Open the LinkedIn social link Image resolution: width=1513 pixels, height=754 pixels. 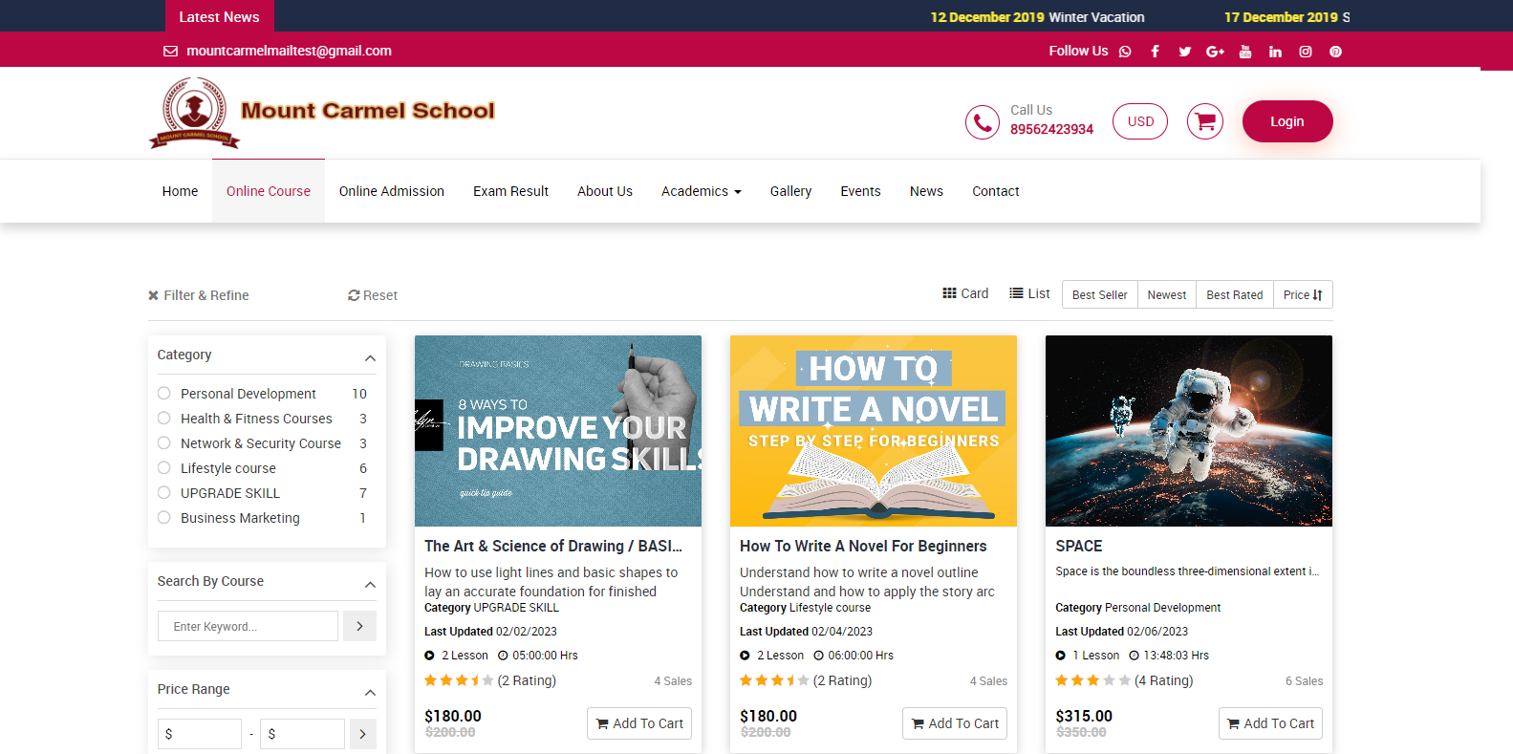[x=1275, y=52]
